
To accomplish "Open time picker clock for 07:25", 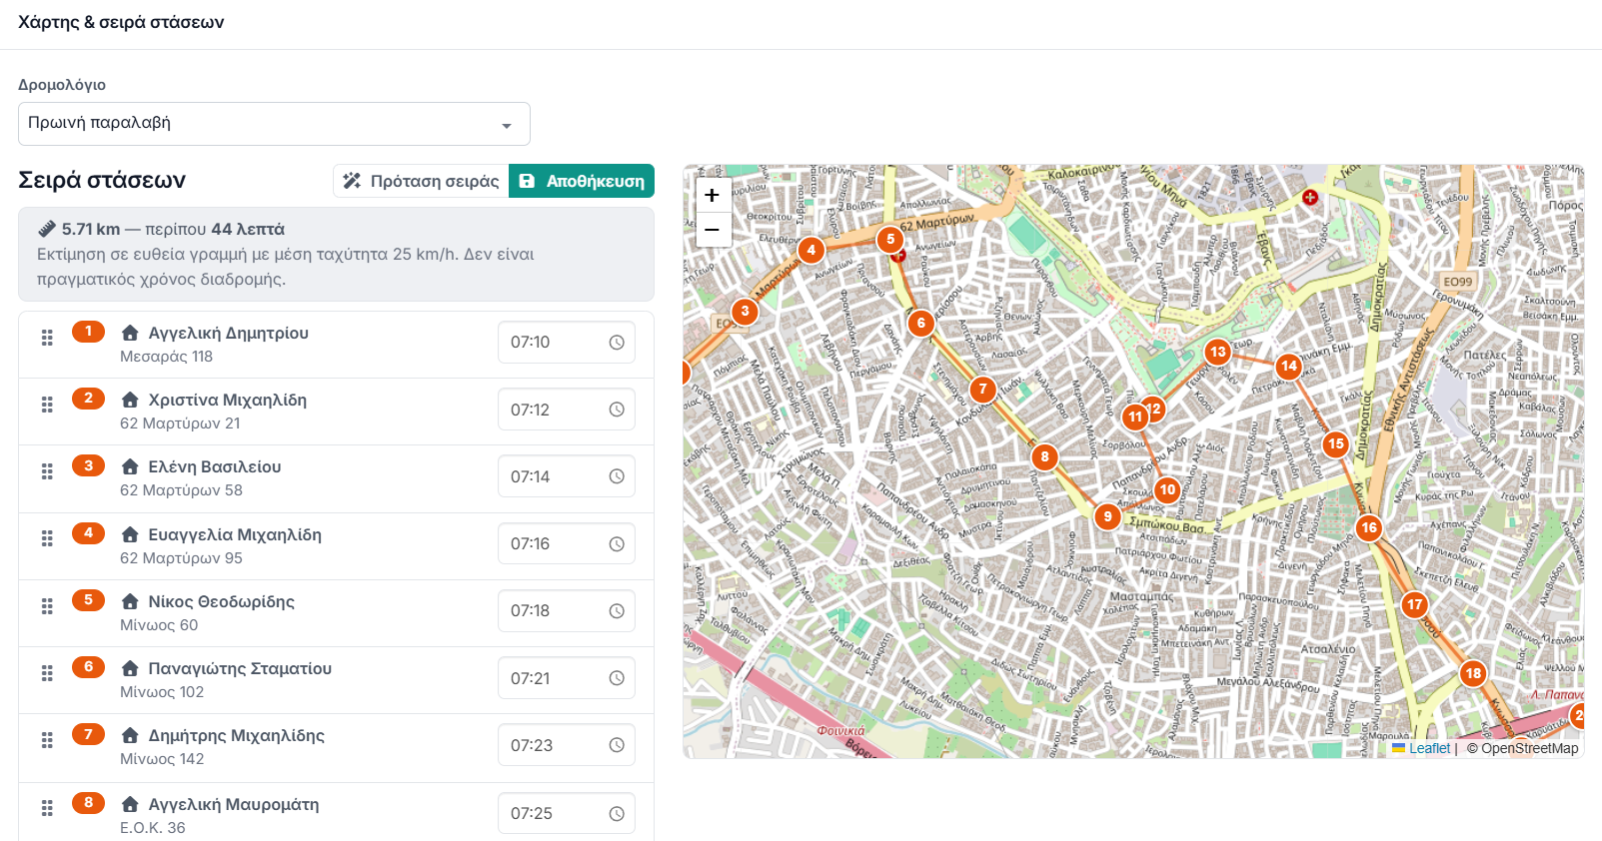I will (617, 813).
